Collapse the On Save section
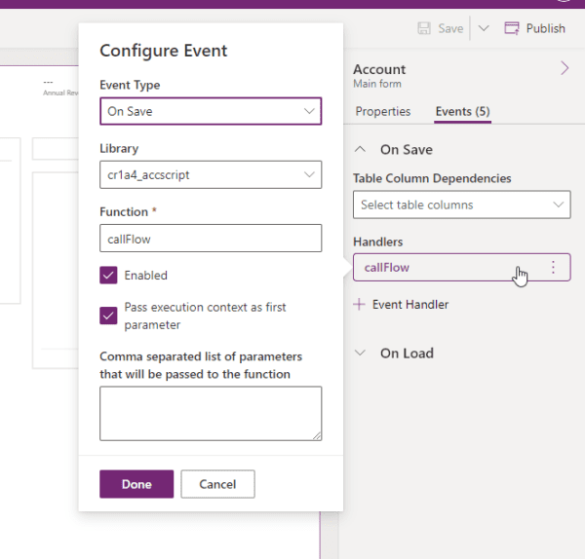Image resolution: width=585 pixels, height=559 pixels. coord(361,150)
